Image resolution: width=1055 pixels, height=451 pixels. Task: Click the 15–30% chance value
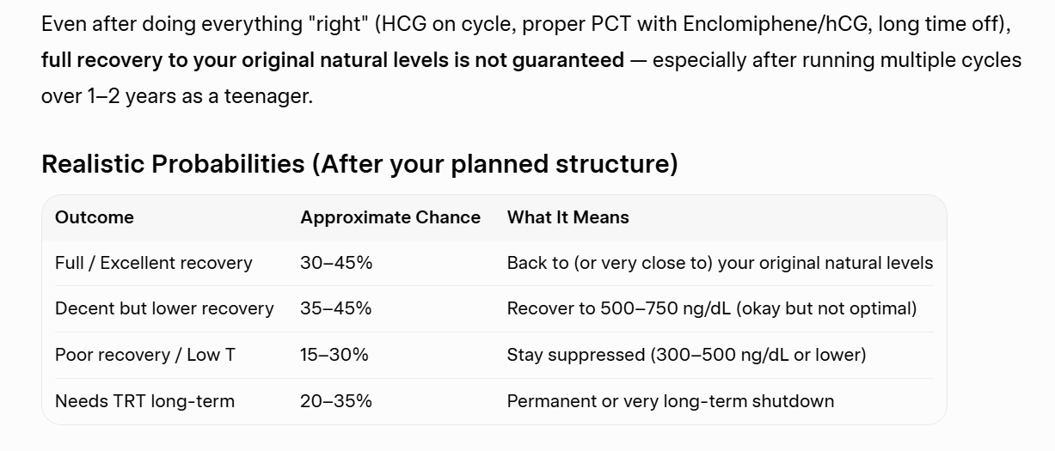click(x=334, y=355)
